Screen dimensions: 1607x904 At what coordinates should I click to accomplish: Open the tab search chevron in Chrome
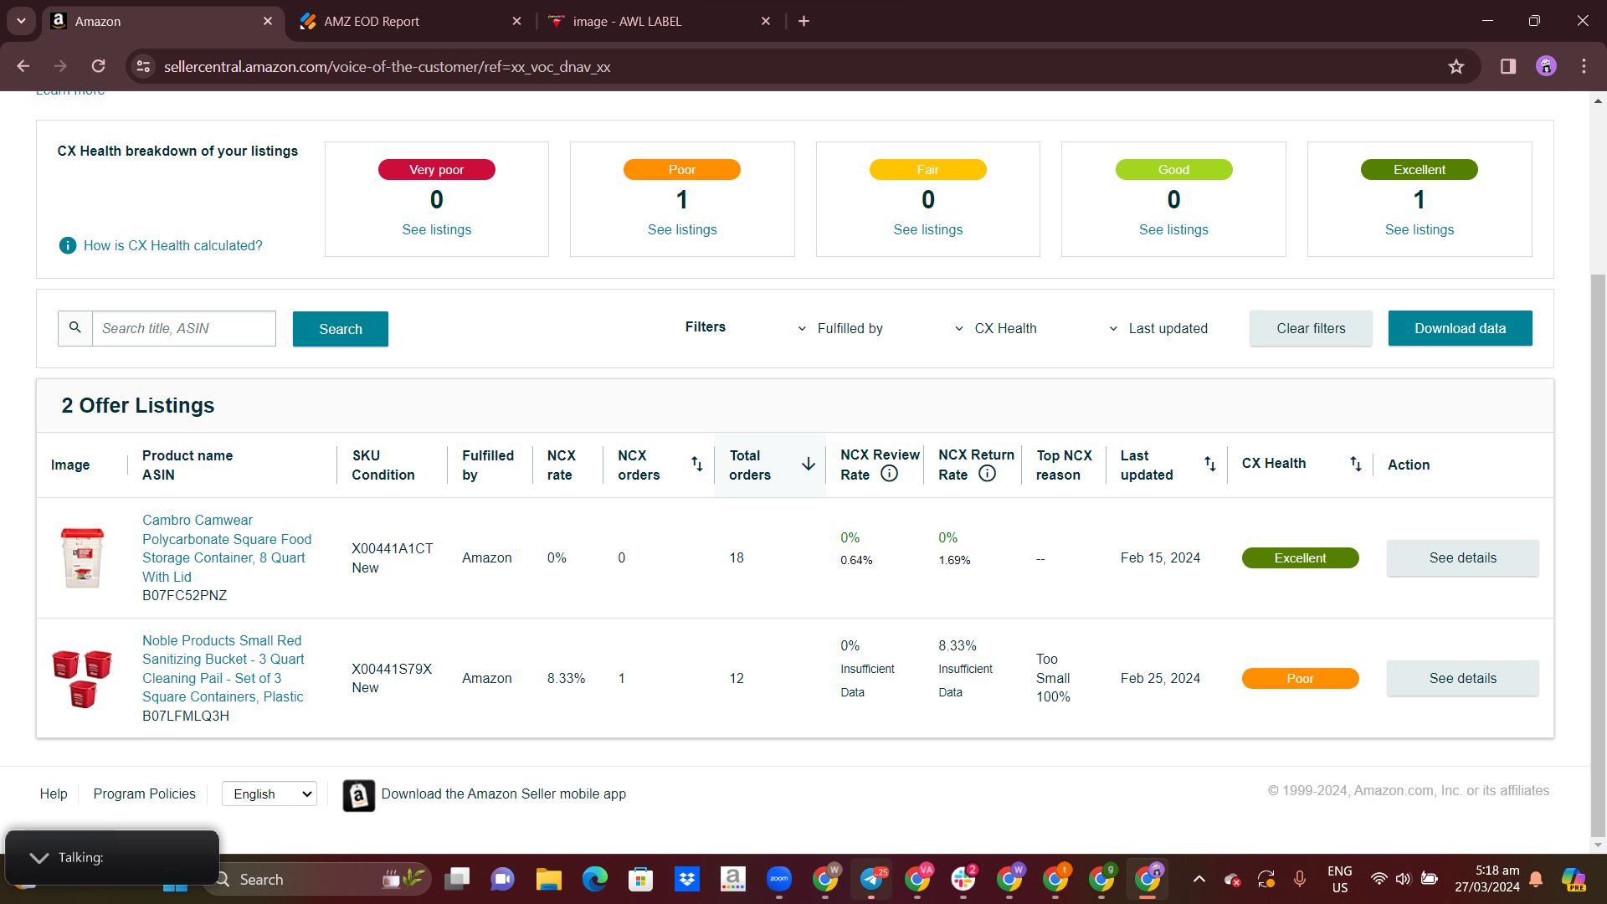21,21
